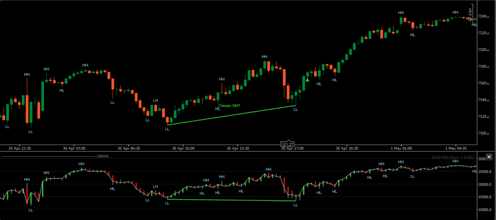This screenshot has width=496, height=220.
Task: Click the 7240 price axis label
Action: point(484,16)
